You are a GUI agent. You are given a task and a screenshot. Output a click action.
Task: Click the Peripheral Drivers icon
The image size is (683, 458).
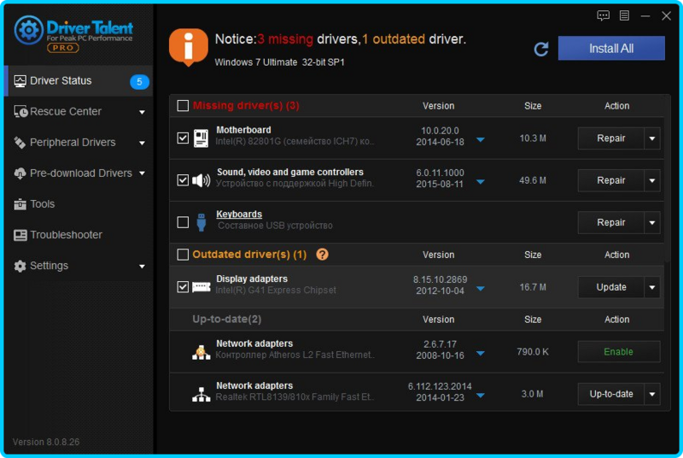(x=20, y=143)
